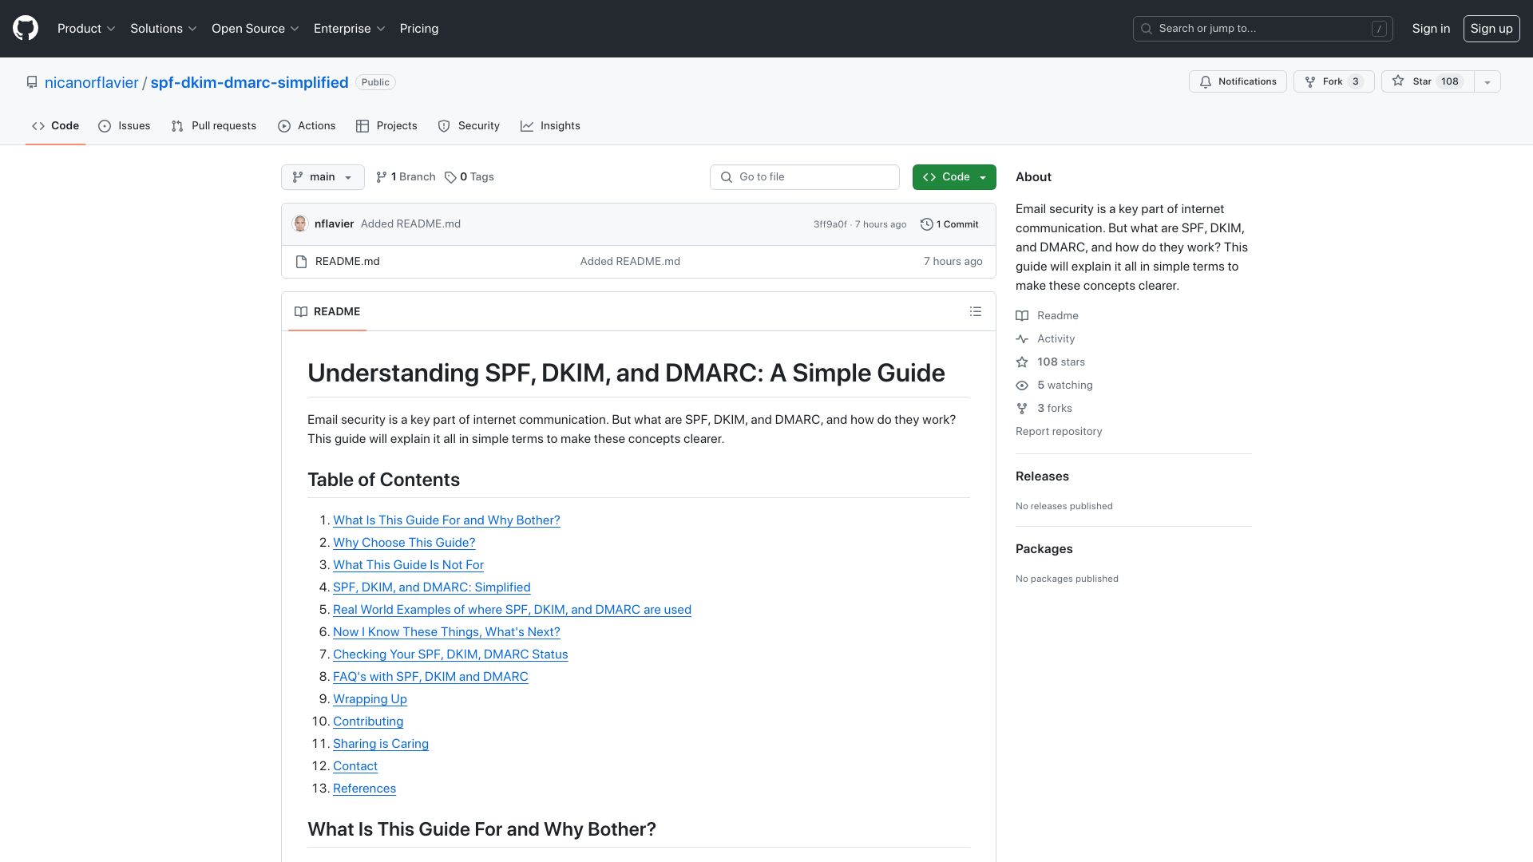The image size is (1533, 862).
Task: Switch to the Security tab
Action: pos(469,126)
